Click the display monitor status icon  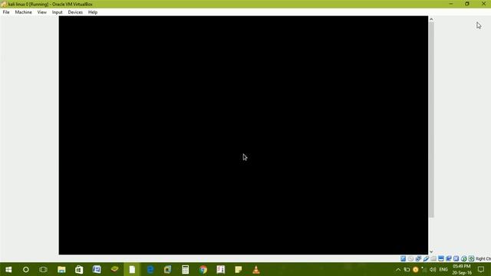(441, 259)
